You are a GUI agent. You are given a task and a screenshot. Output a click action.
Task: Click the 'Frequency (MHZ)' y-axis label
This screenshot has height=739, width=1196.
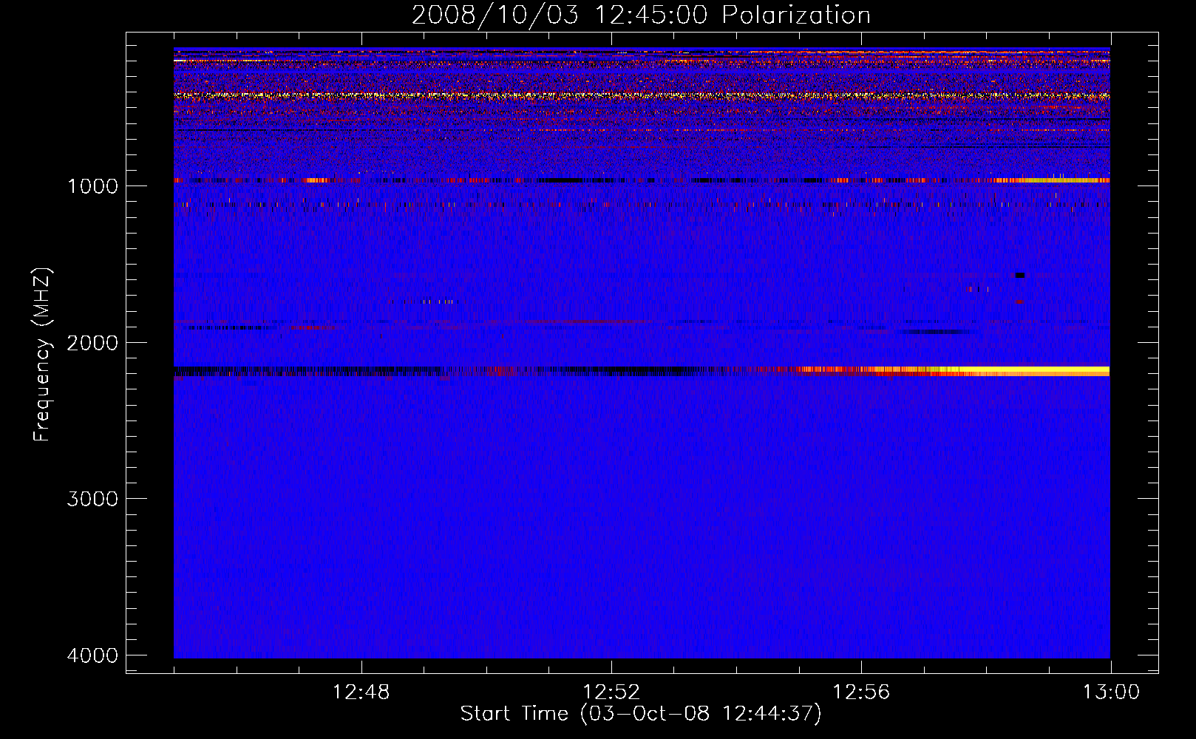pos(43,355)
